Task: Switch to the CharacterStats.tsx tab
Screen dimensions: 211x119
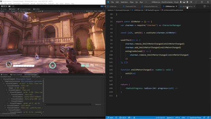Action: (151, 6)
